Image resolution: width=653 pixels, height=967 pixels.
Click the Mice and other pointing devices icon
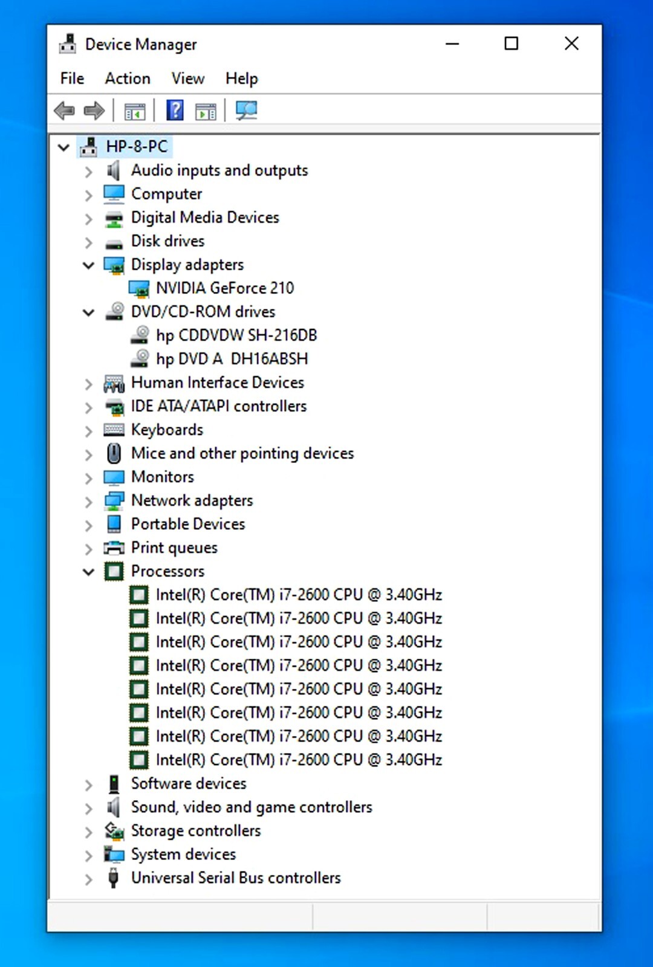point(114,453)
